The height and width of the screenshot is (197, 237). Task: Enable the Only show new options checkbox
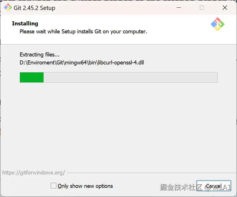(54, 186)
